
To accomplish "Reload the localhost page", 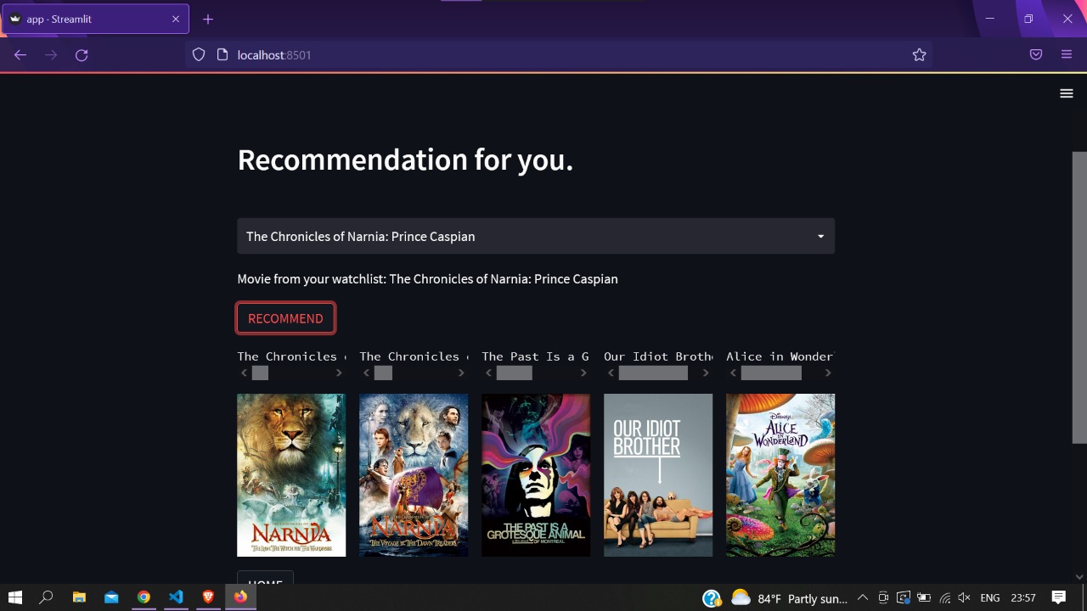I will pyautogui.click(x=82, y=55).
